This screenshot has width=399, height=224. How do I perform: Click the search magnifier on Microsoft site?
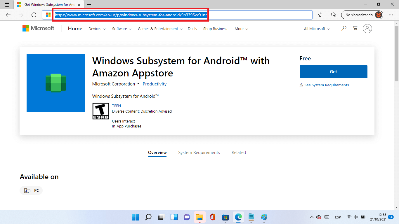tap(344, 28)
